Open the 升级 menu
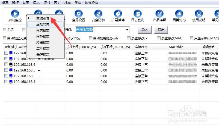 tap(67, 2)
